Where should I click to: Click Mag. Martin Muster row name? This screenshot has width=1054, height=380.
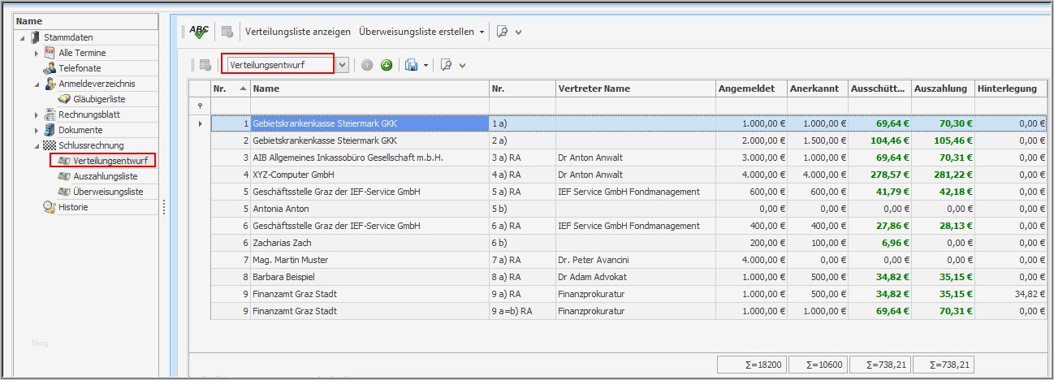(x=292, y=260)
